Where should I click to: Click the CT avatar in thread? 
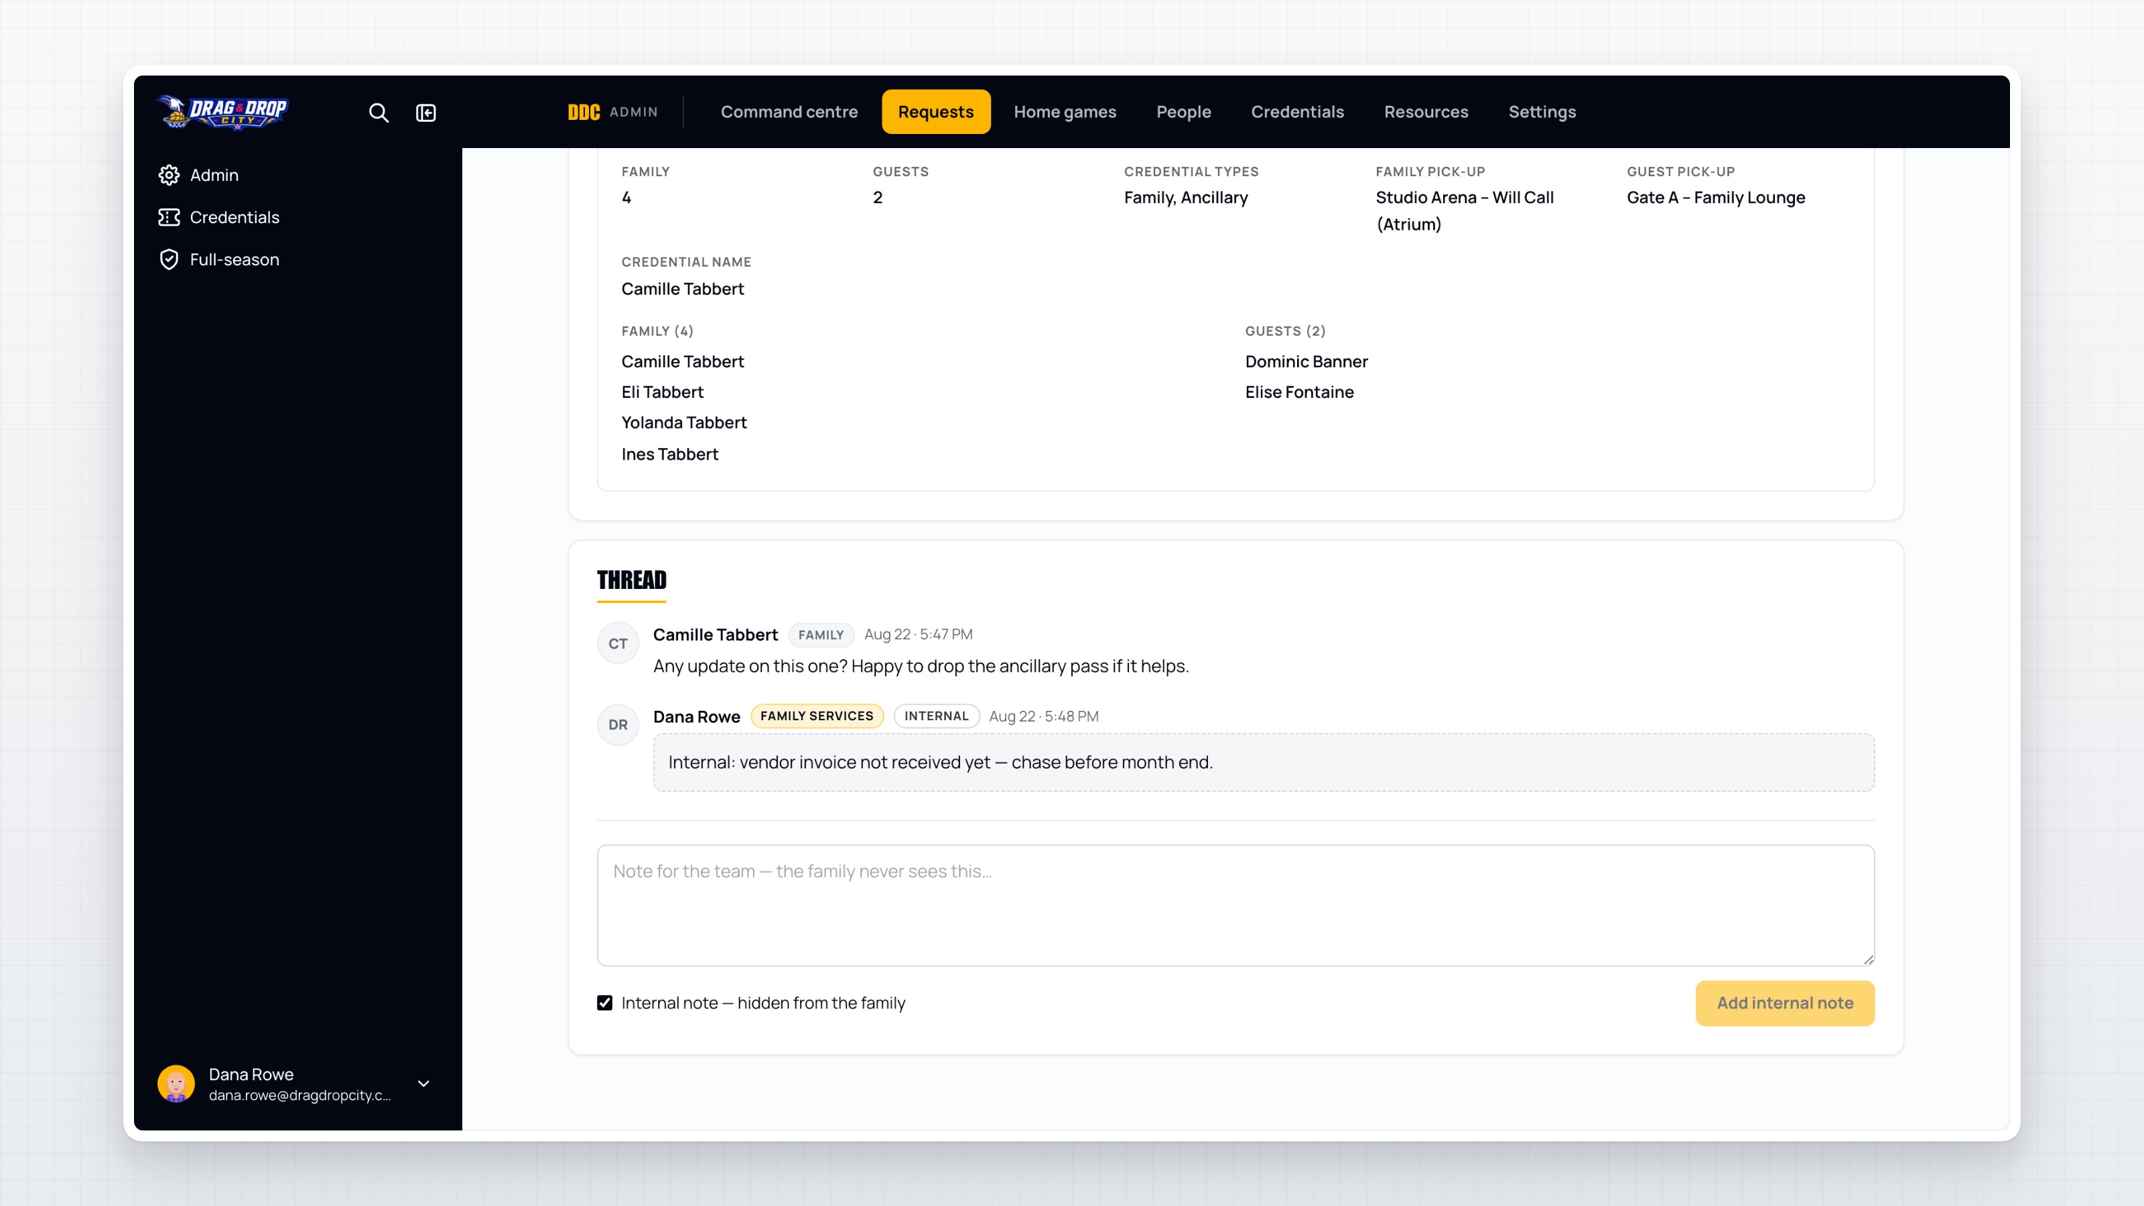tap(618, 643)
